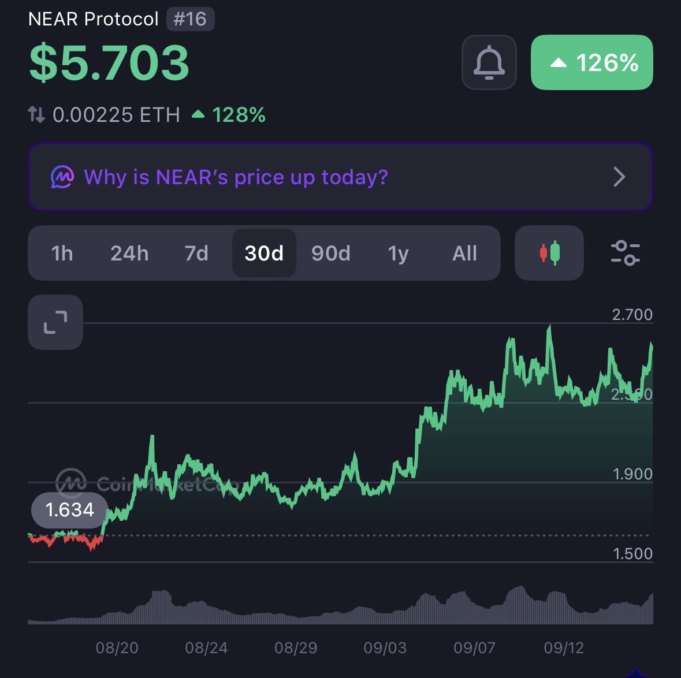Tap the 08/29 date label
Screen dimensions: 681x678
pos(296,647)
